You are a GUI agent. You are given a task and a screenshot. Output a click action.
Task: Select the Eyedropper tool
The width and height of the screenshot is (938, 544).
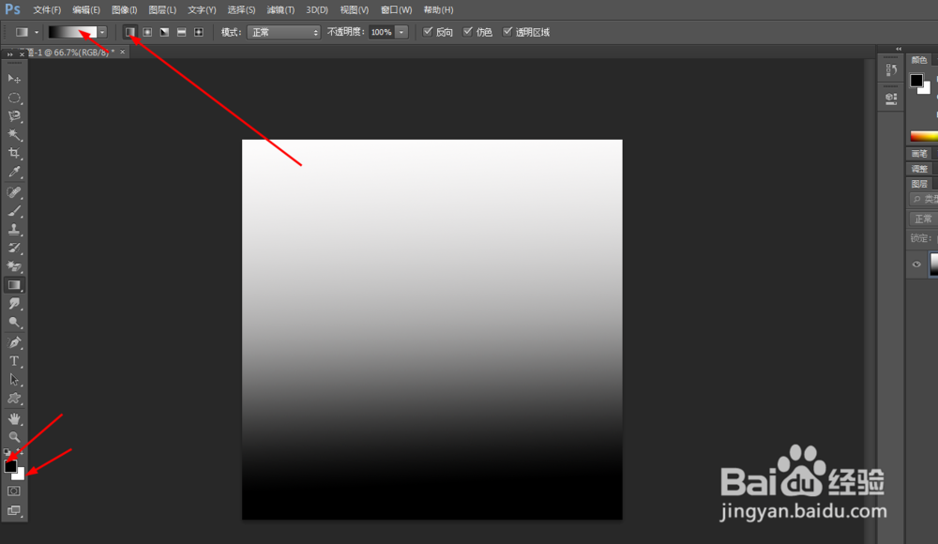pyautogui.click(x=14, y=172)
